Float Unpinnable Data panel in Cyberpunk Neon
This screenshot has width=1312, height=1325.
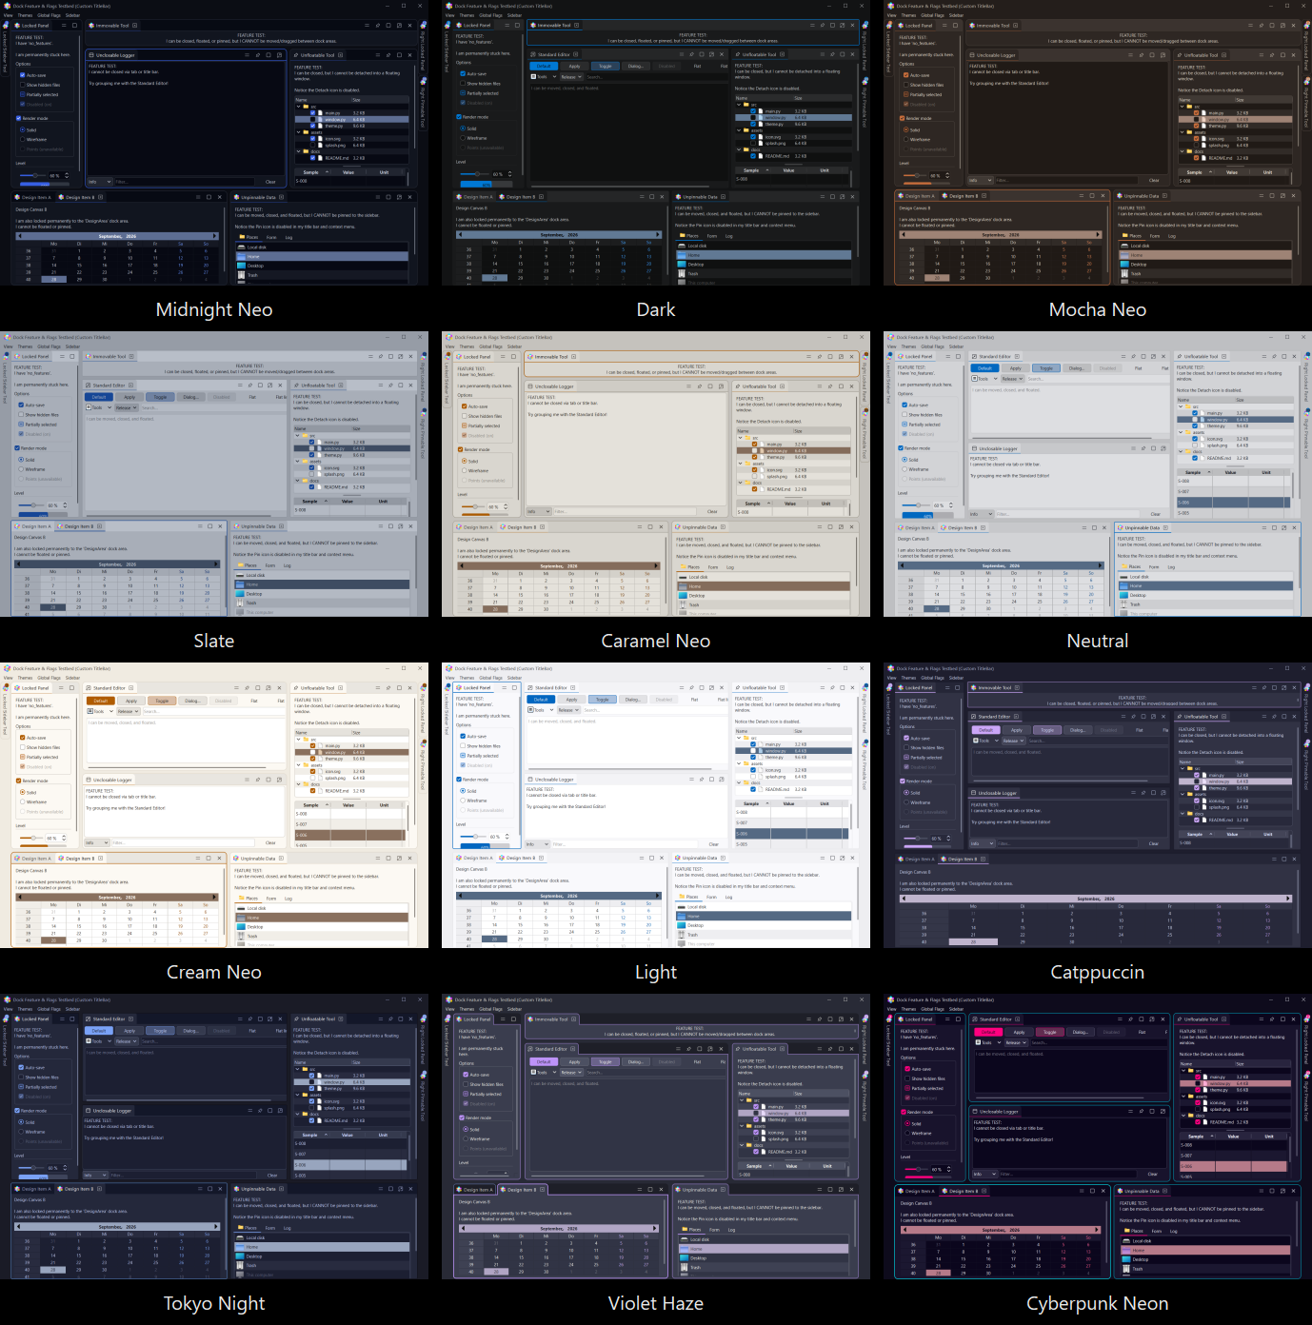[x=1282, y=1191]
